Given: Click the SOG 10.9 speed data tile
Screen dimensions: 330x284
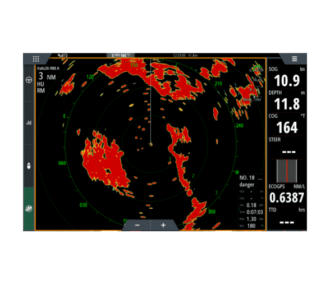Looking at the screenshot, I should click(286, 77).
